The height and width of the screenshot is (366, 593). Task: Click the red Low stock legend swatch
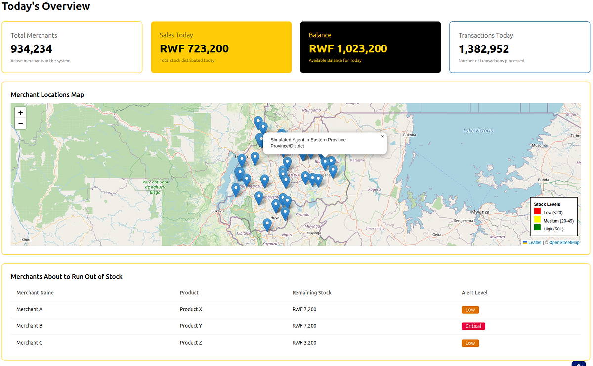pos(537,212)
